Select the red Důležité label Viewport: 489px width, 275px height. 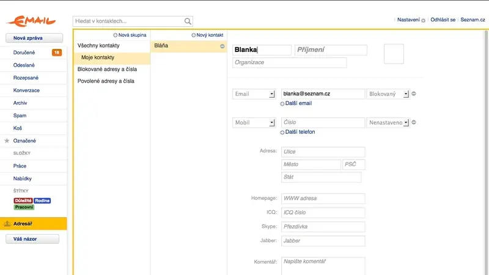tap(23, 200)
